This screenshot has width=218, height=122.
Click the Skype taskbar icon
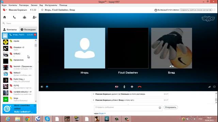(47, 119)
